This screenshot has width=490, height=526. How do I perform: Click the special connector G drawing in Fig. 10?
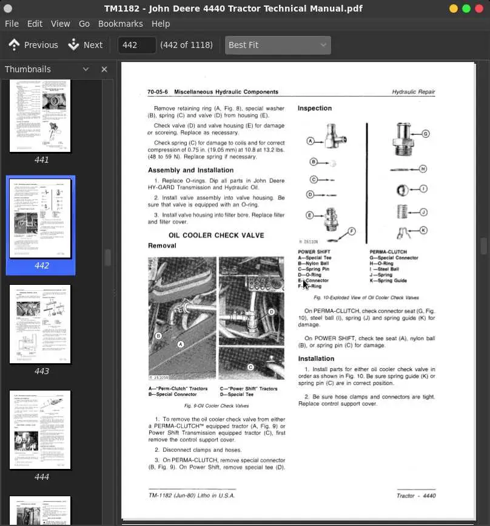pyautogui.click(x=403, y=138)
